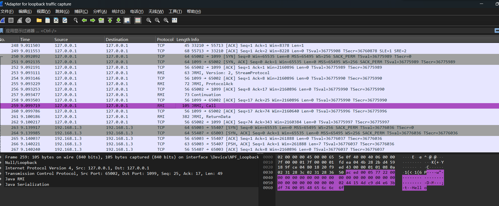The image size is (499, 206).
Task: Open the 统计(S) menu
Action: tap(118, 11)
